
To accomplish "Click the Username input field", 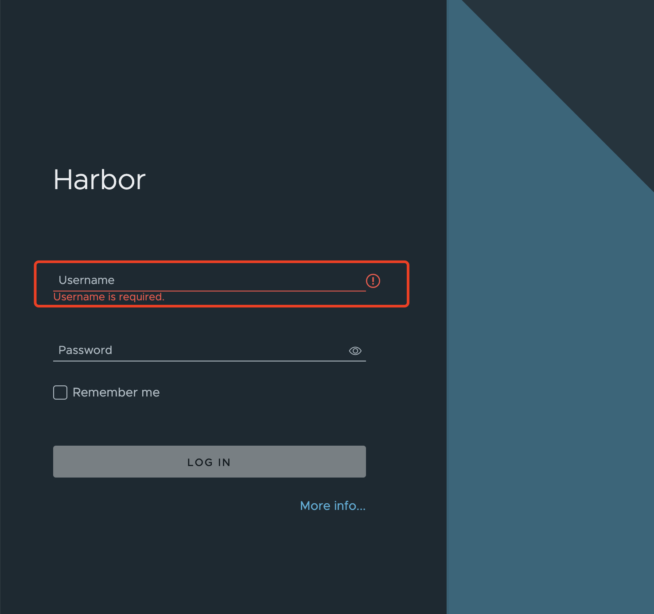I will [x=177, y=280].
